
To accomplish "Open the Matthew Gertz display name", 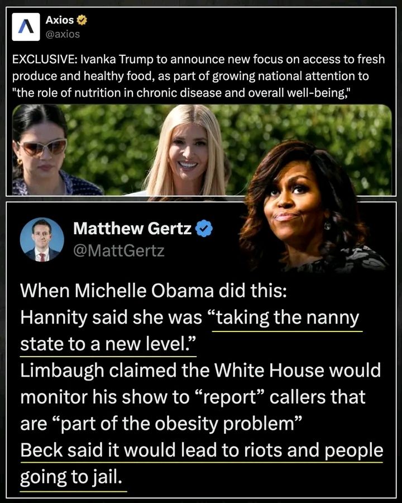I will (x=132, y=229).
